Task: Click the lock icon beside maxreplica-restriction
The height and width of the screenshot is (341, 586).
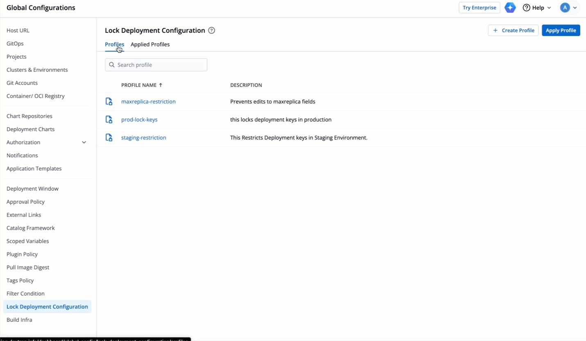Action: click(x=109, y=102)
